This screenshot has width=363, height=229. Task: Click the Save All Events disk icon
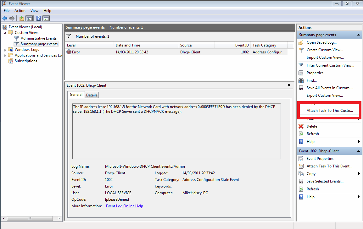pos(301,88)
